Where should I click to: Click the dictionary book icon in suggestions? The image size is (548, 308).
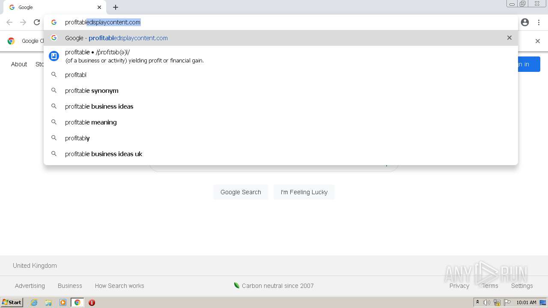click(x=54, y=56)
